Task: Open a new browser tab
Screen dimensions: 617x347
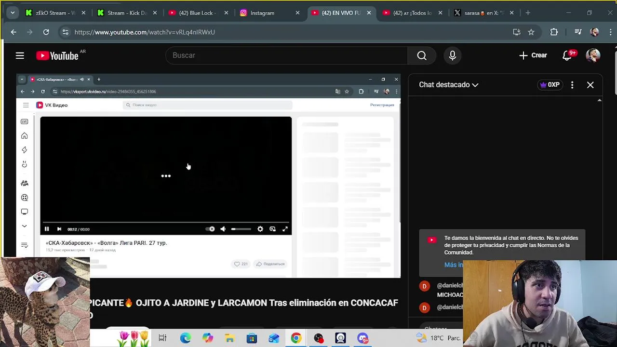Action: tap(528, 13)
